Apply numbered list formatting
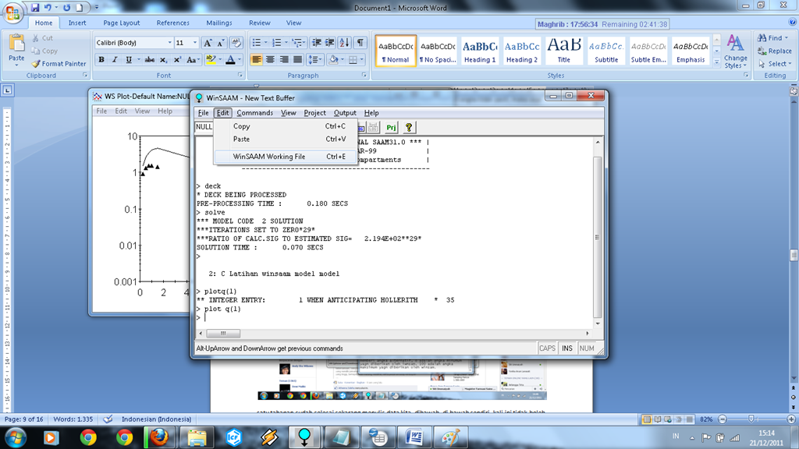The height and width of the screenshot is (449, 799). 277,43
